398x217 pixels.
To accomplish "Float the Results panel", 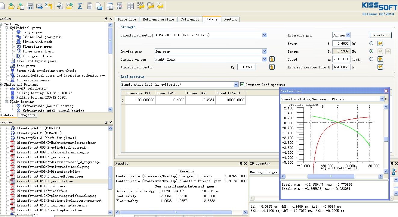I will (241, 164).
